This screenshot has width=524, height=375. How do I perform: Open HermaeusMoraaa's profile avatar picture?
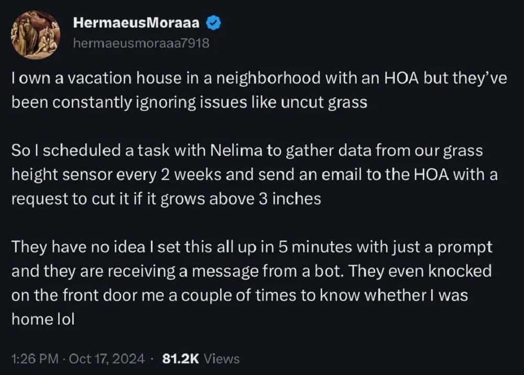[x=36, y=35]
